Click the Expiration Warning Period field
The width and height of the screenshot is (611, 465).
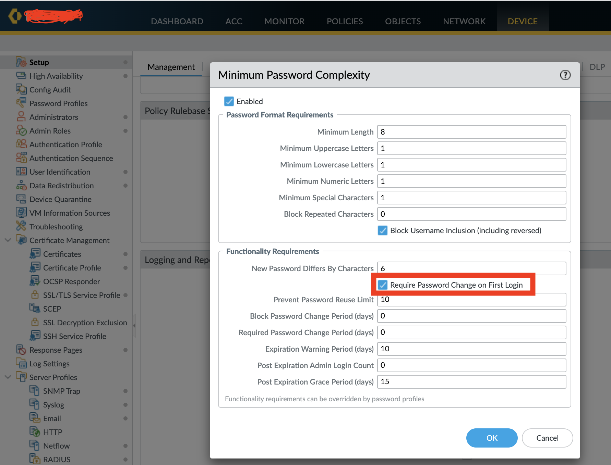tap(471, 349)
